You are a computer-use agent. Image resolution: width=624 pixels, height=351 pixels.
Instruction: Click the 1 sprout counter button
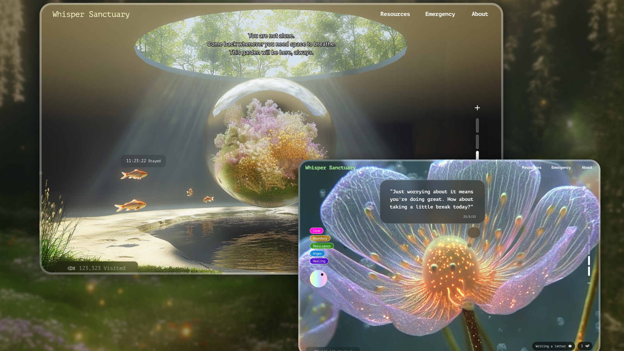(585, 346)
